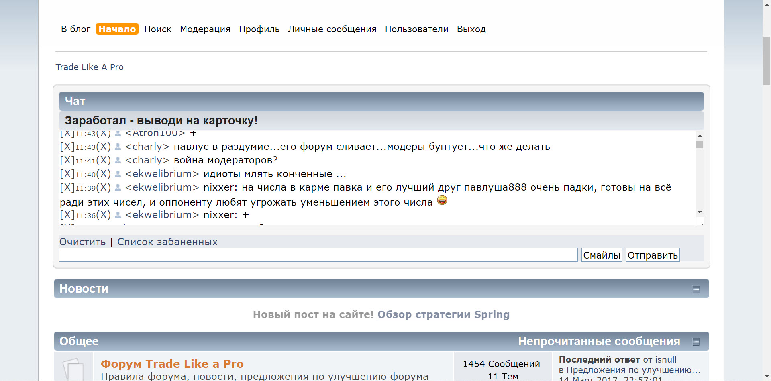Image resolution: width=771 pixels, height=381 pixels.
Task: Delete the 11:36 ekwelibrium message with [X]
Action: click(x=67, y=215)
